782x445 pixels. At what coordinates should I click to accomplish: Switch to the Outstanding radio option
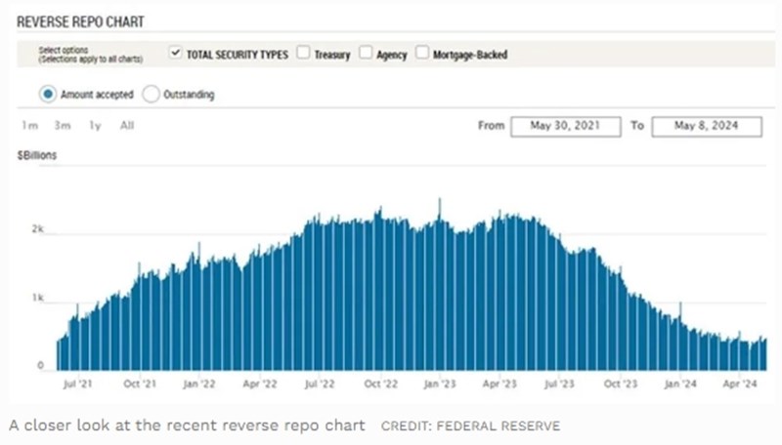tap(151, 95)
